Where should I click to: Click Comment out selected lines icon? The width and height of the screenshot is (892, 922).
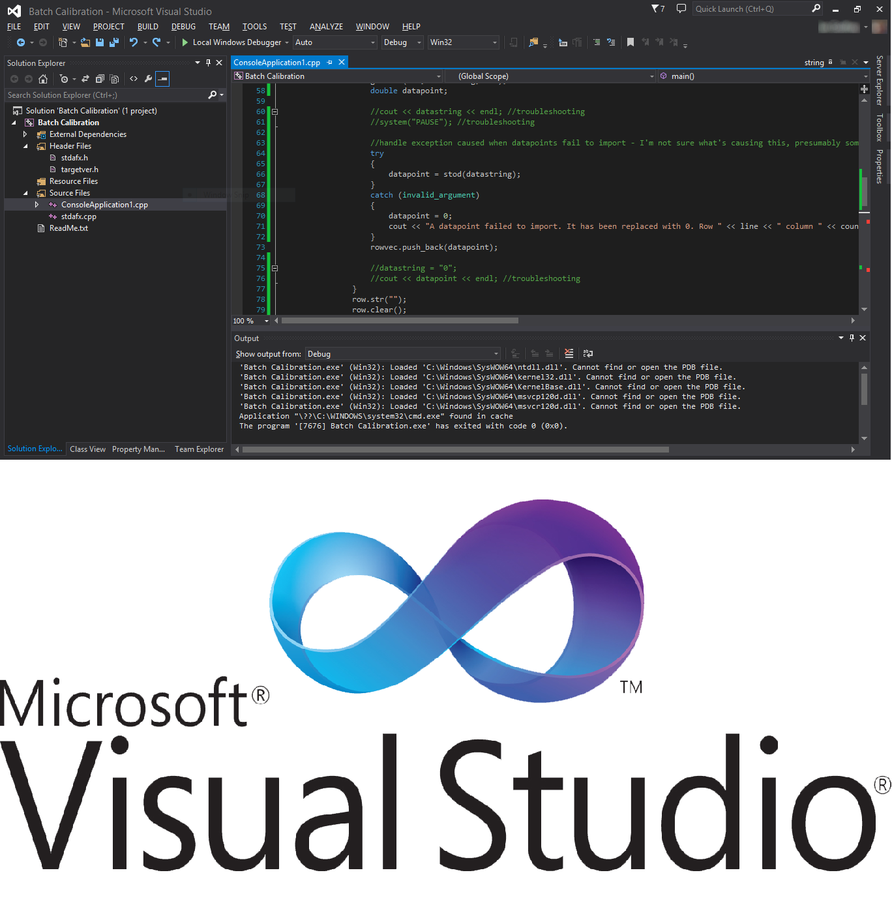pos(597,42)
